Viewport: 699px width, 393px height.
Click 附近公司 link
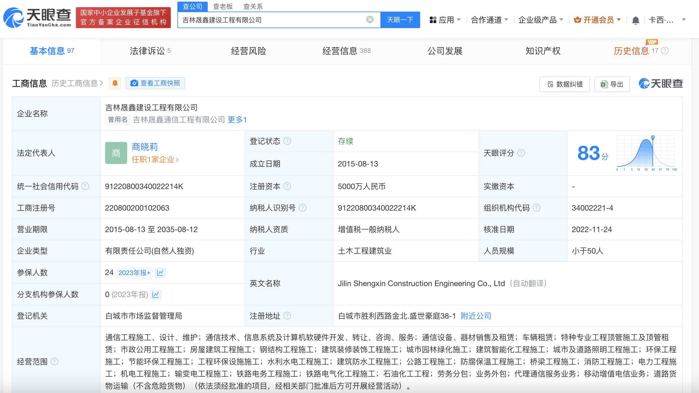[476, 316]
